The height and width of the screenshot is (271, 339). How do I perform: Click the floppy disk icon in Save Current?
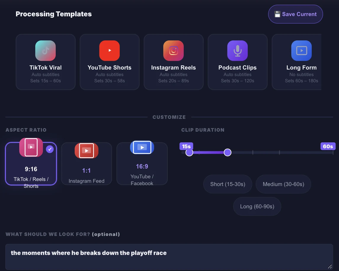click(277, 14)
